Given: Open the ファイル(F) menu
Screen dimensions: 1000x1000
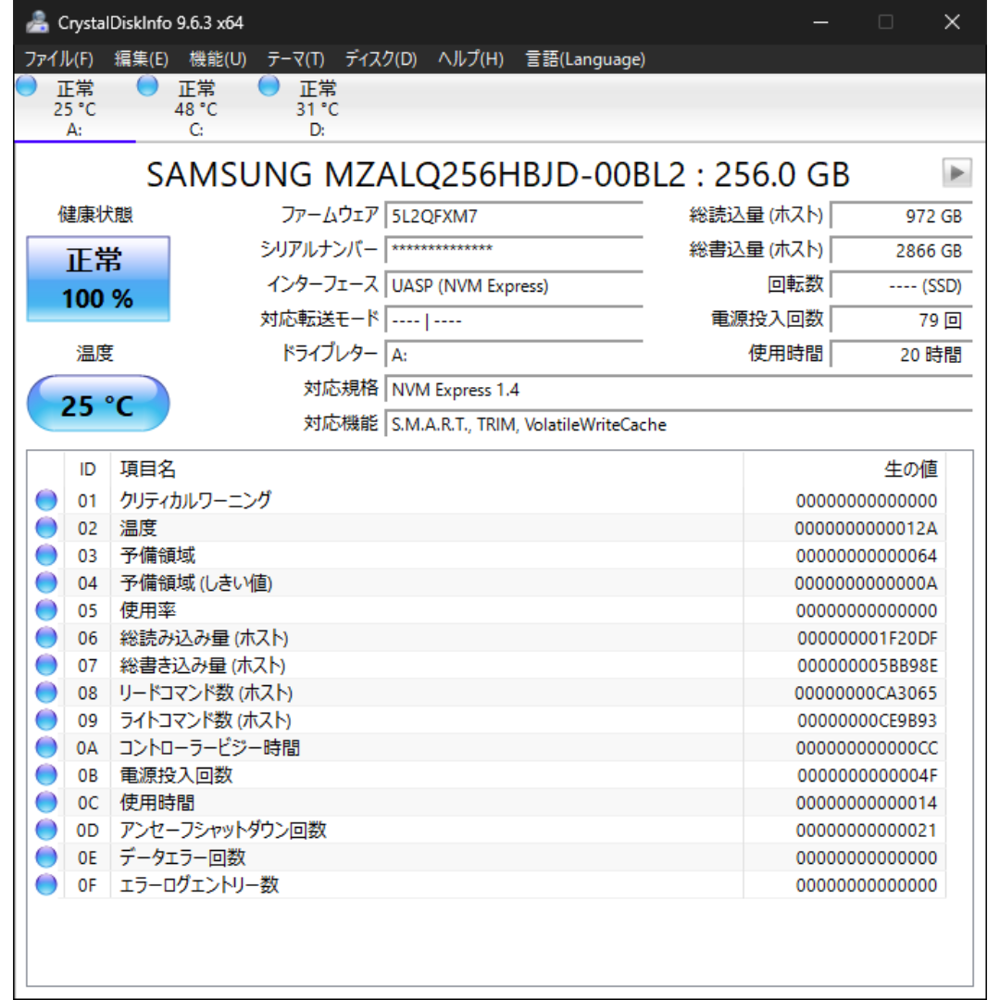Looking at the screenshot, I should click(58, 59).
